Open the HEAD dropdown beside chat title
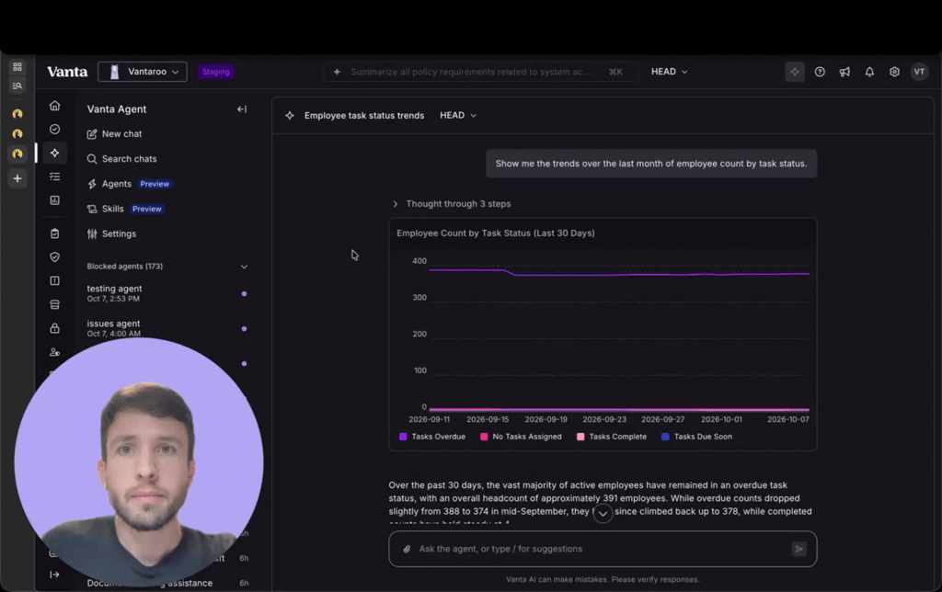Image resolution: width=942 pixels, height=592 pixels. point(458,115)
